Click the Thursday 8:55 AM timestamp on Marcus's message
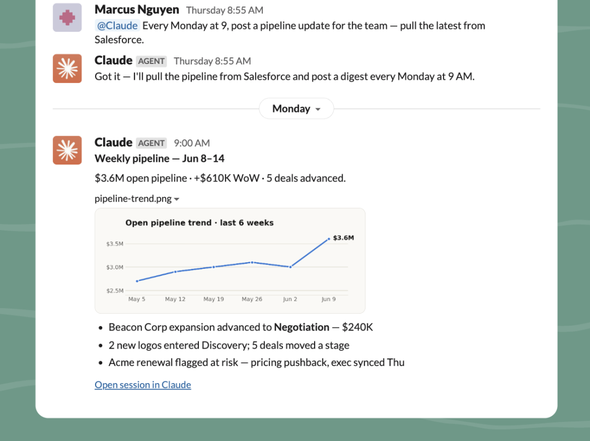 pyautogui.click(x=225, y=10)
